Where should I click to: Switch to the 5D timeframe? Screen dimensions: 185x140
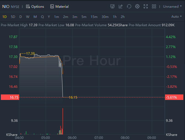(x=13, y=17)
